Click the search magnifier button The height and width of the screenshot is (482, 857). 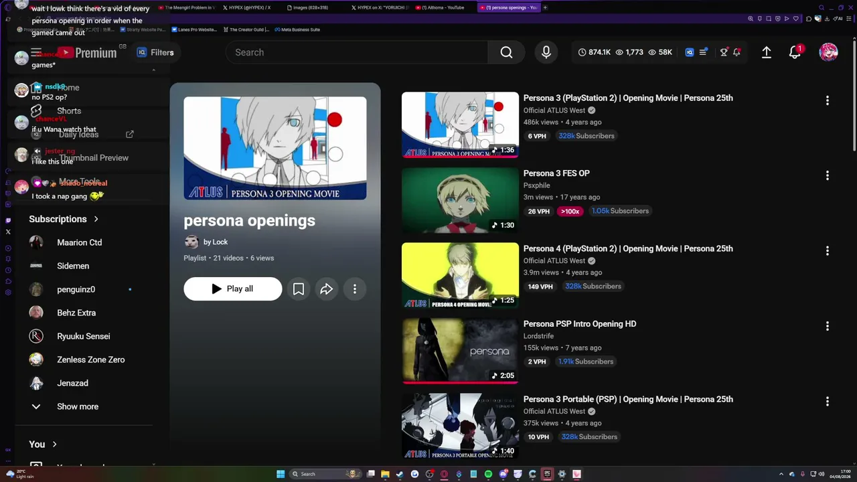506,52
